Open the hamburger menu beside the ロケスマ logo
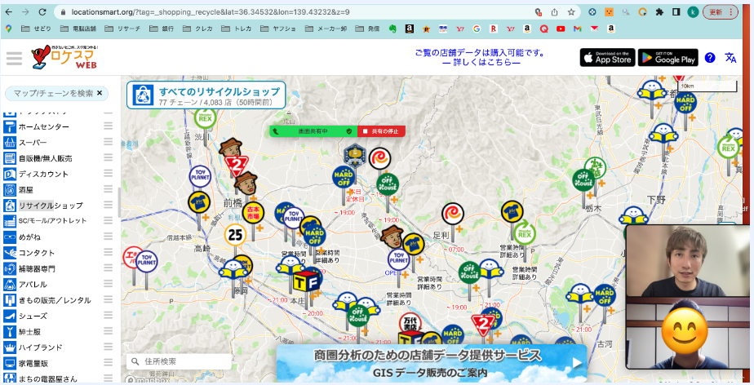This screenshot has width=754, height=385. [14, 58]
